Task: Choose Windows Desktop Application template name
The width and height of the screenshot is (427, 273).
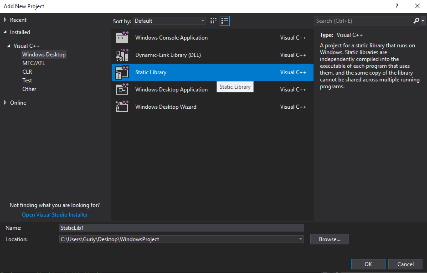Action: point(171,90)
